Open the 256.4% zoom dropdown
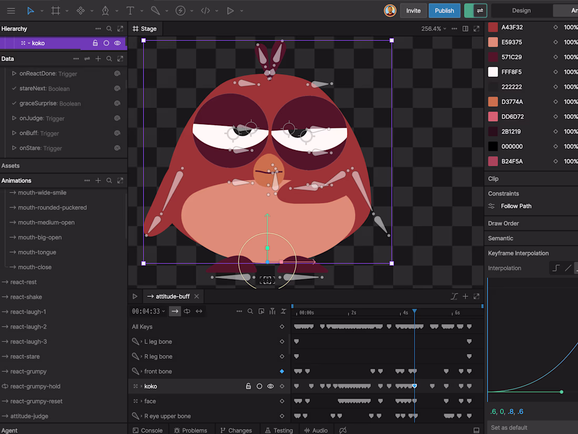578x434 pixels. [x=434, y=28]
